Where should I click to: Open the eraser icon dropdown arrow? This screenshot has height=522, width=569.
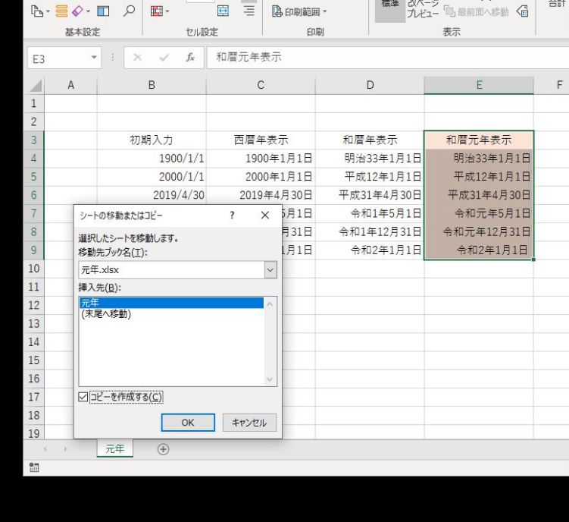click(x=89, y=11)
